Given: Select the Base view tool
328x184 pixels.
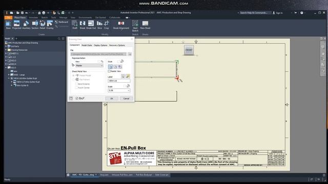Looking at the screenshot, I should (x=8, y=25).
